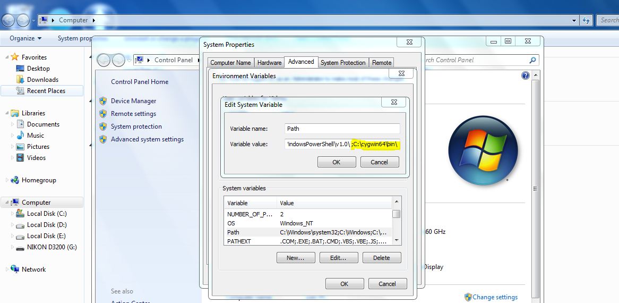Open Remote settings link
The height and width of the screenshot is (303, 619).
(x=133, y=113)
